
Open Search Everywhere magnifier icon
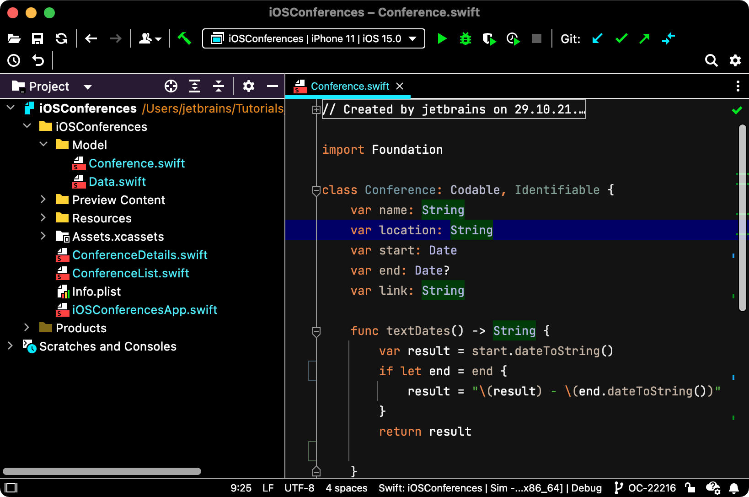[712, 60]
